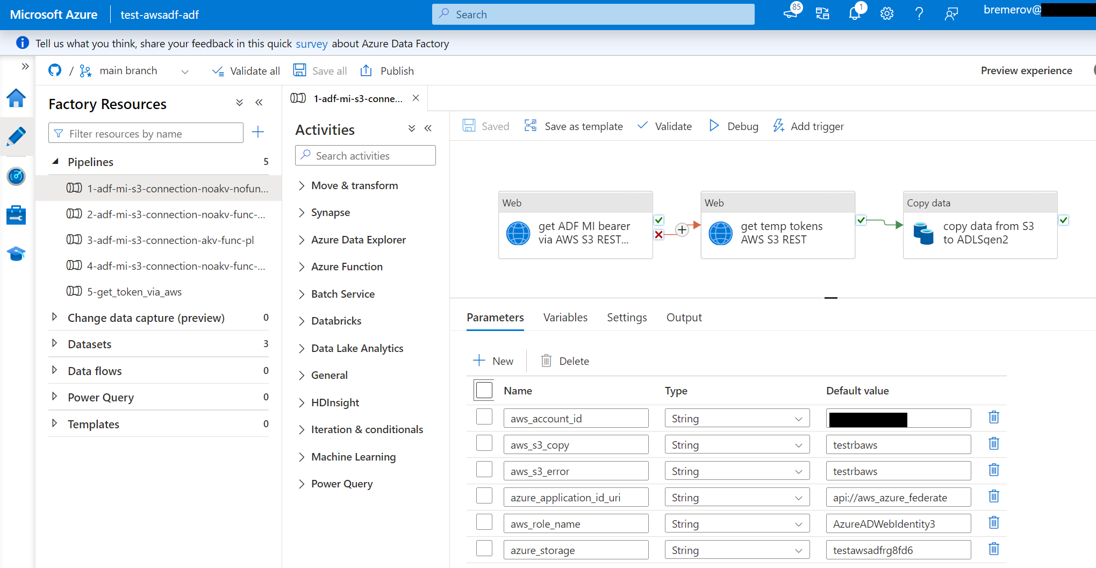
Task: Tick the checkbox for aws_role_name parameter
Action: (484, 523)
